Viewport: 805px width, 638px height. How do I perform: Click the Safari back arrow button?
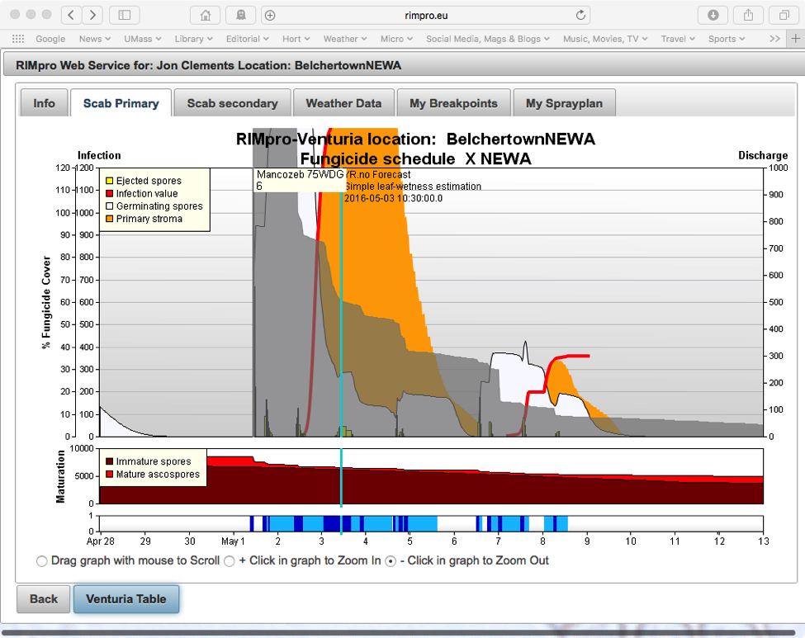[x=72, y=15]
